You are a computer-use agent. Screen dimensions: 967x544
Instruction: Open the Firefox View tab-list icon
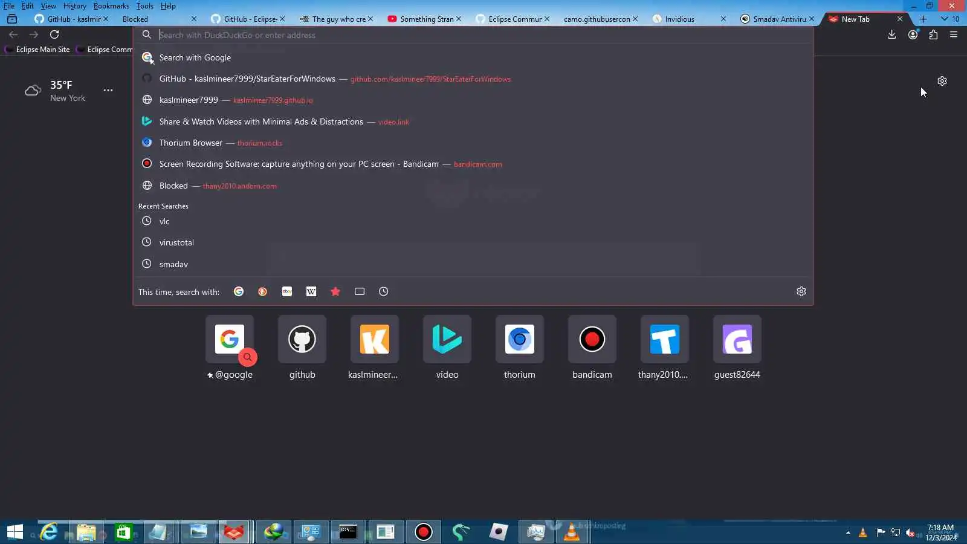tap(11, 19)
